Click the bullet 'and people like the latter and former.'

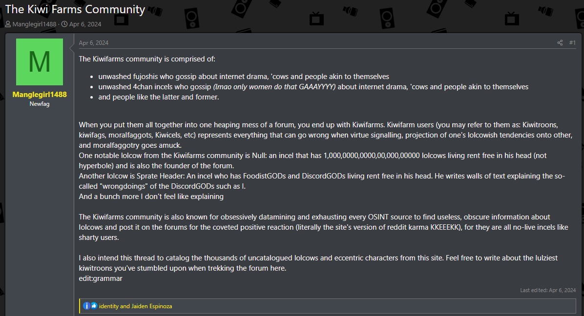tap(159, 97)
